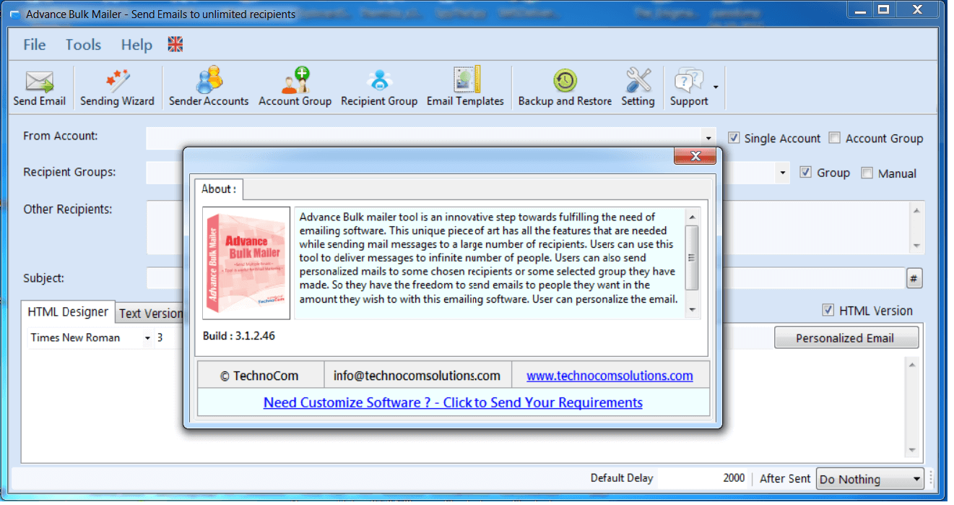The width and height of the screenshot is (954, 505).
Task: Open Email Templates
Action: coord(465,87)
